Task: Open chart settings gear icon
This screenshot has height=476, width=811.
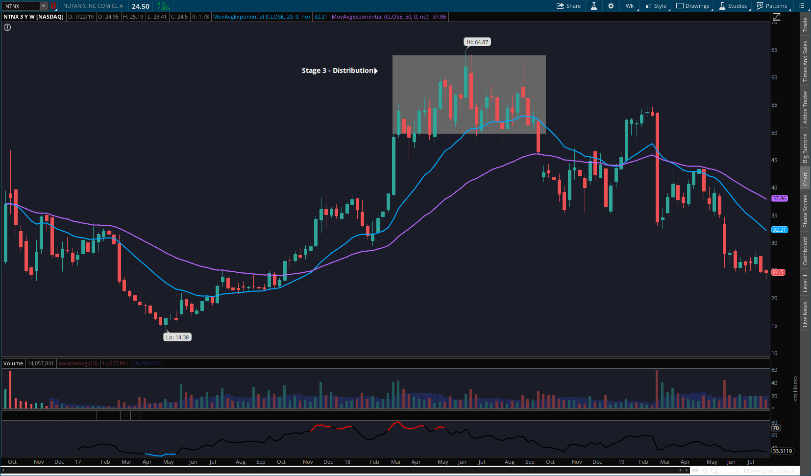Action: [x=611, y=6]
